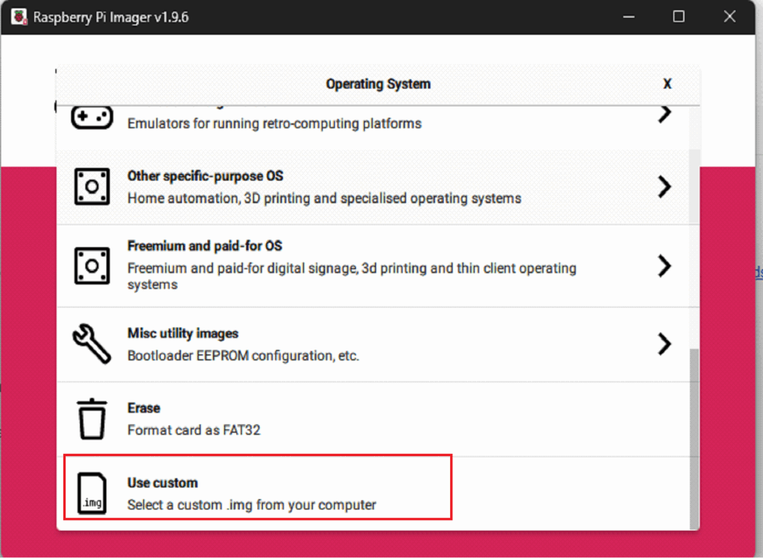The width and height of the screenshot is (763, 558).
Task: Expand Freemium and paid-for OS chevron
Action: click(664, 266)
